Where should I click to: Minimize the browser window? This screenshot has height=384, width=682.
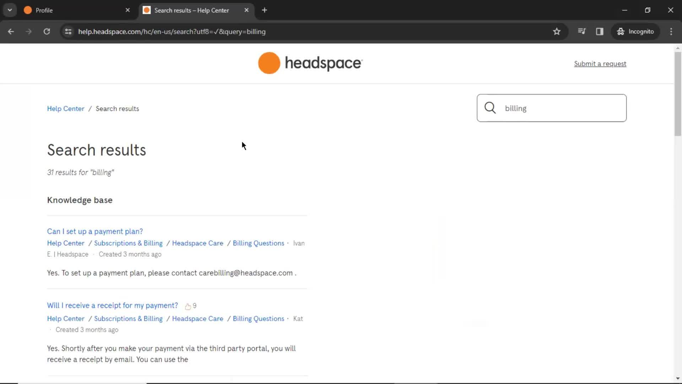click(624, 10)
